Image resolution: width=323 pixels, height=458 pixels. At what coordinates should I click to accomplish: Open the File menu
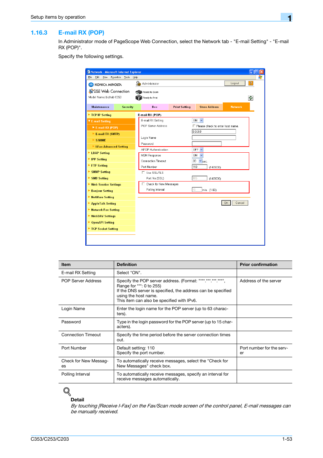90,77
